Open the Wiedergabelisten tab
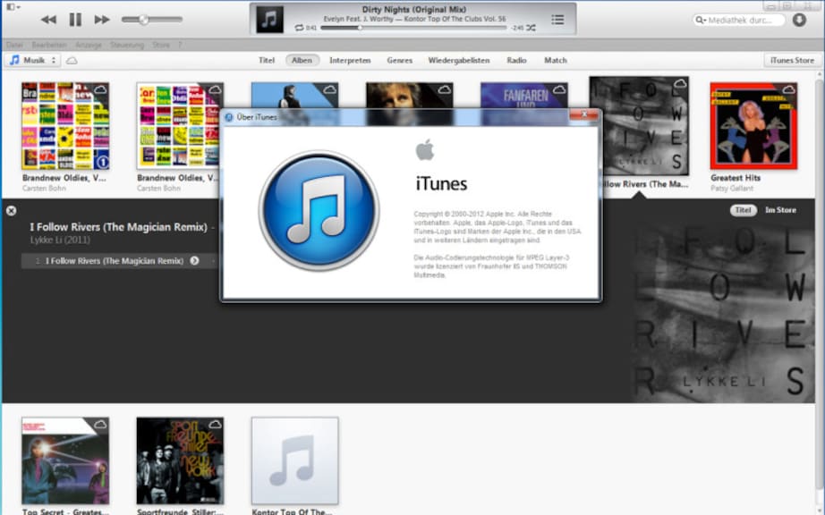The image size is (825, 515). click(459, 61)
